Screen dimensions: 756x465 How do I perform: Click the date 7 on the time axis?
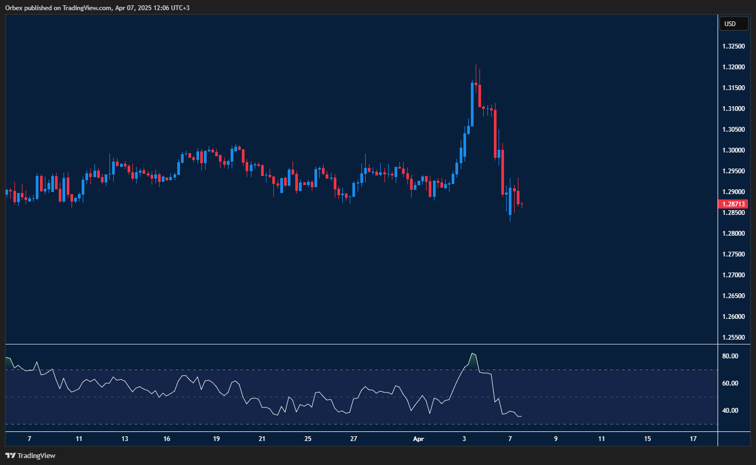coord(29,438)
